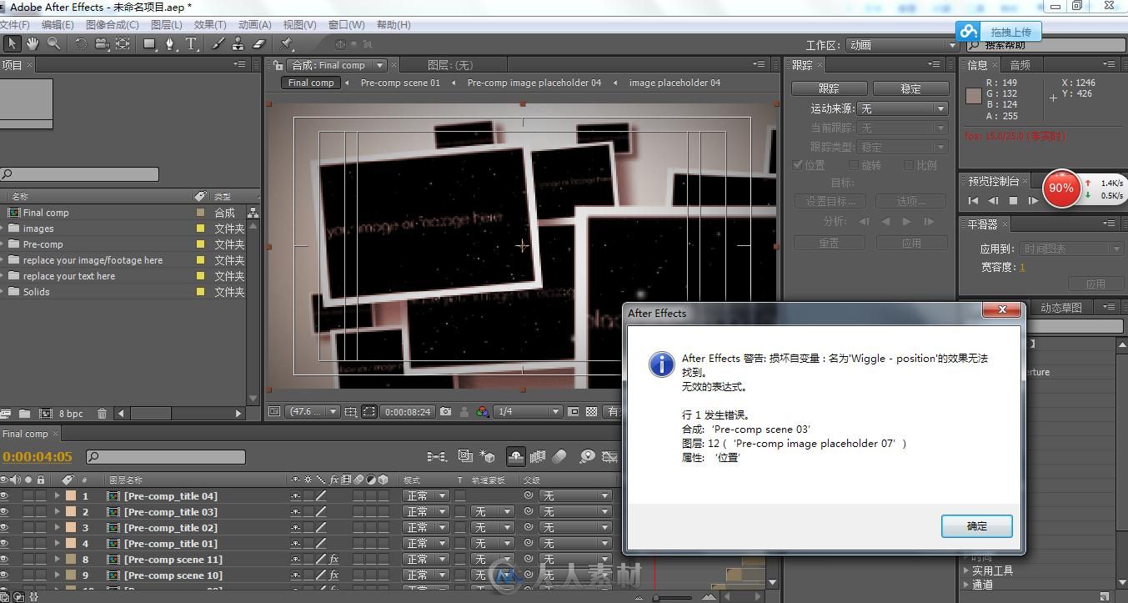The image size is (1128, 603).
Task: Expand layer Pre-comp_title 04 properties triangle
Action: (x=58, y=496)
